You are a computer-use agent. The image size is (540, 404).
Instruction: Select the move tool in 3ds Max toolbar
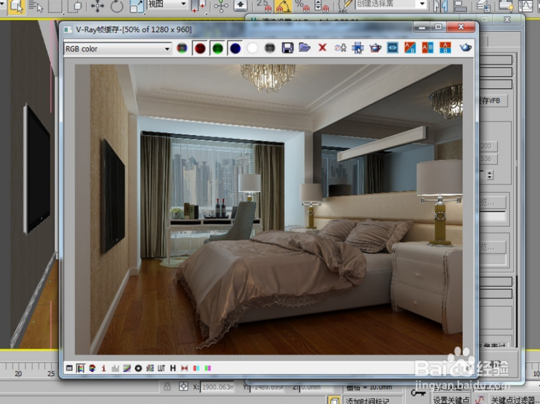[97, 6]
